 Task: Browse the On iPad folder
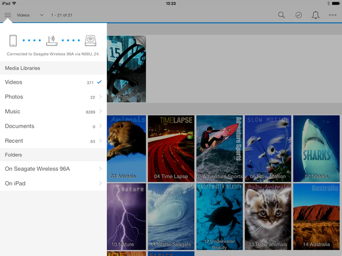(x=53, y=183)
